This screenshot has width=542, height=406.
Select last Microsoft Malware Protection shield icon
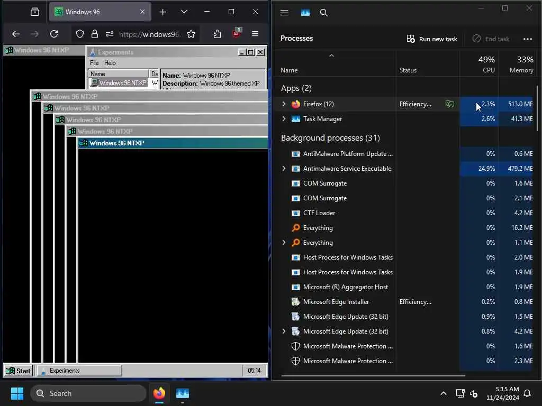point(295,361)
